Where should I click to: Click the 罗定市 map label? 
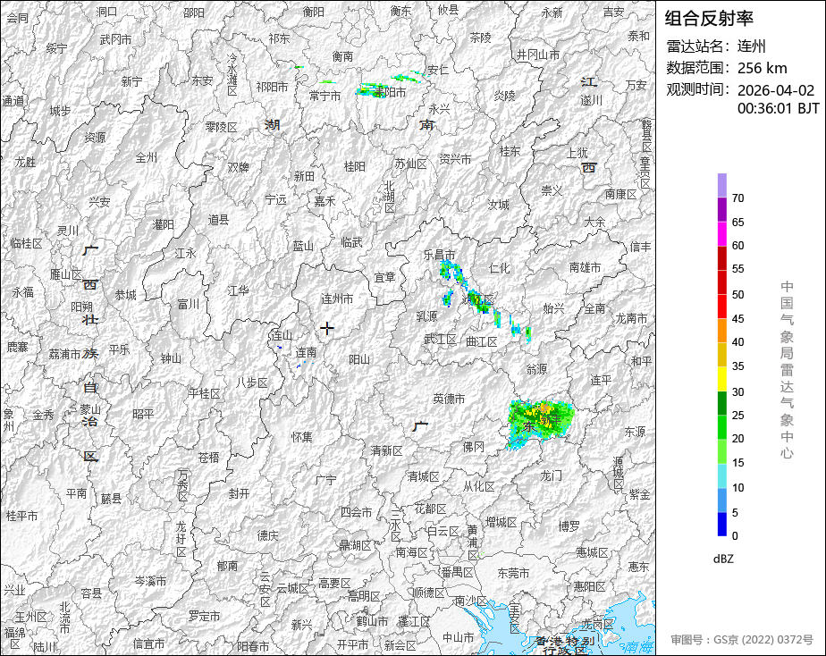205,616
